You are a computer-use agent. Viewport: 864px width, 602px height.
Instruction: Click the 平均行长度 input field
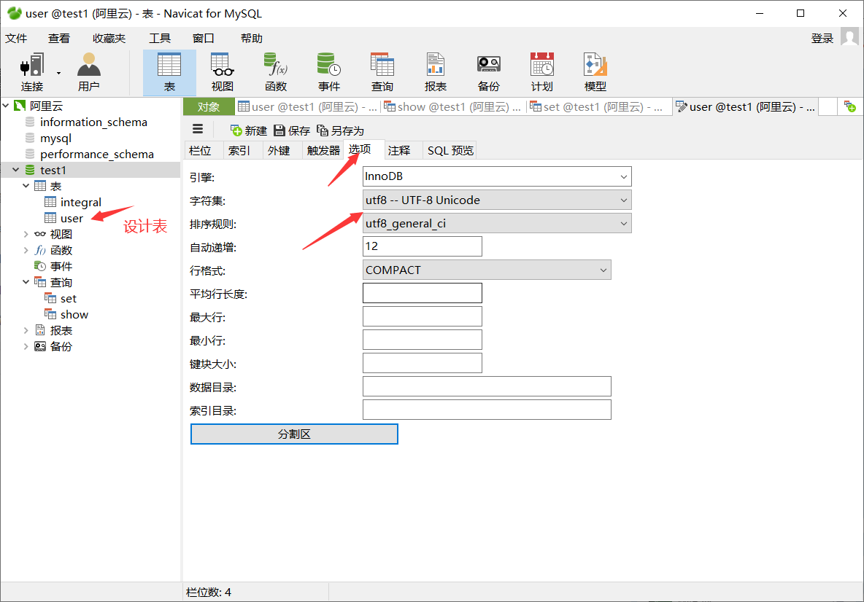[423, 293]
